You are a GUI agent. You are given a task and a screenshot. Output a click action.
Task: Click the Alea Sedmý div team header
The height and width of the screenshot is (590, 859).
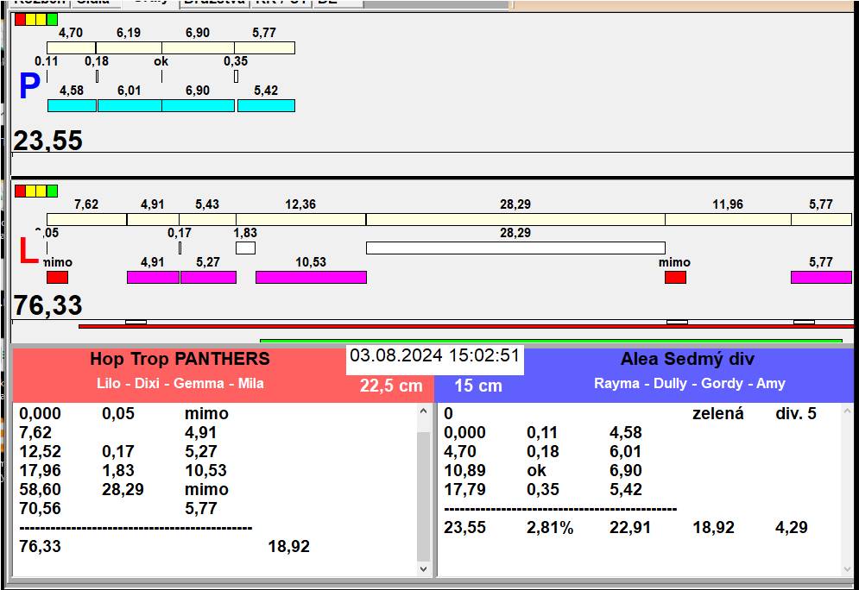coord(687,359)
